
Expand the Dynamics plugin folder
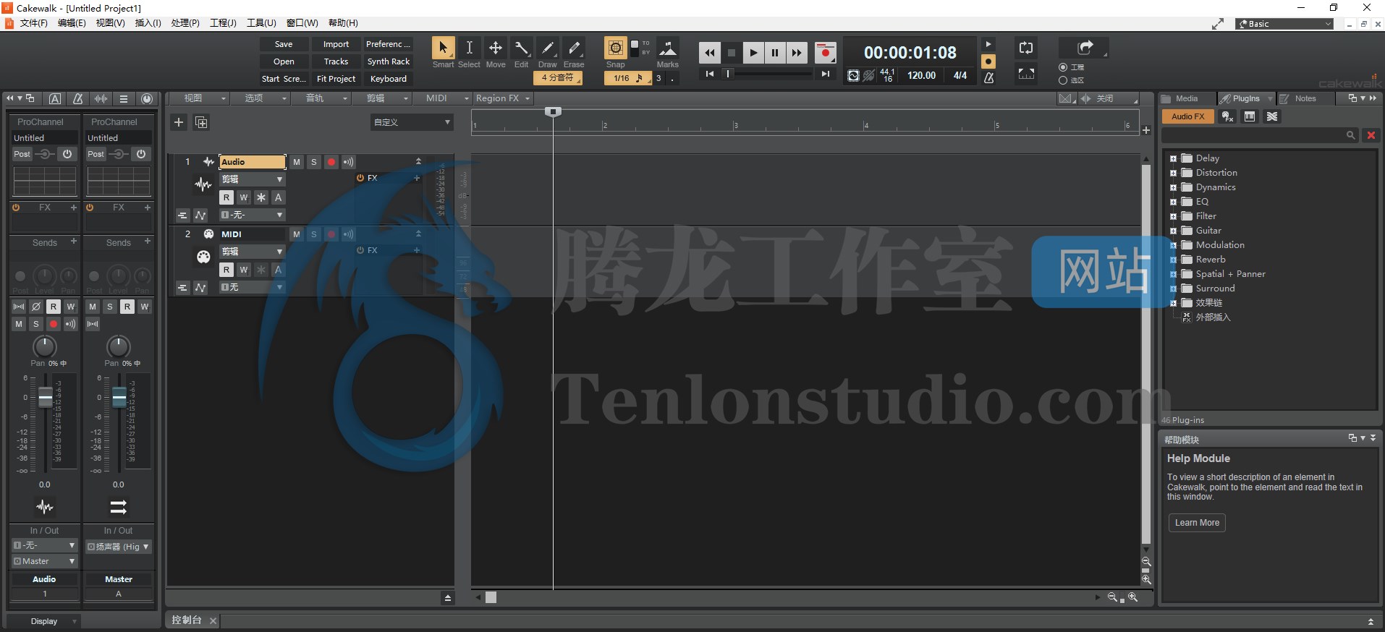(1173, 187)
